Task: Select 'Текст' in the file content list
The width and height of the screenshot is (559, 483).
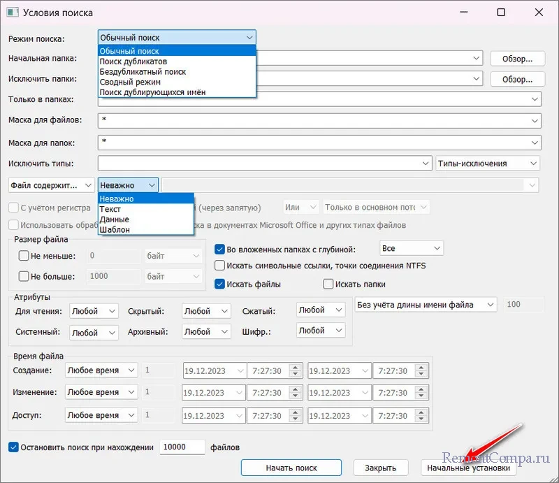Action: (x=110, y=209)
